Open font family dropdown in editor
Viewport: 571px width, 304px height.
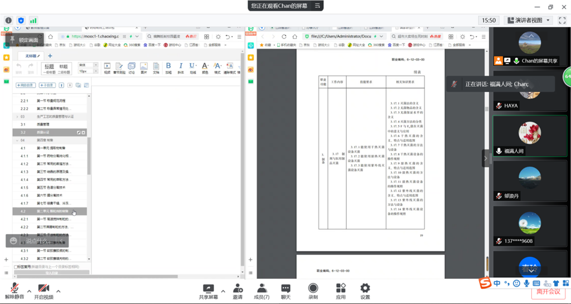click(x=88, y=65)
